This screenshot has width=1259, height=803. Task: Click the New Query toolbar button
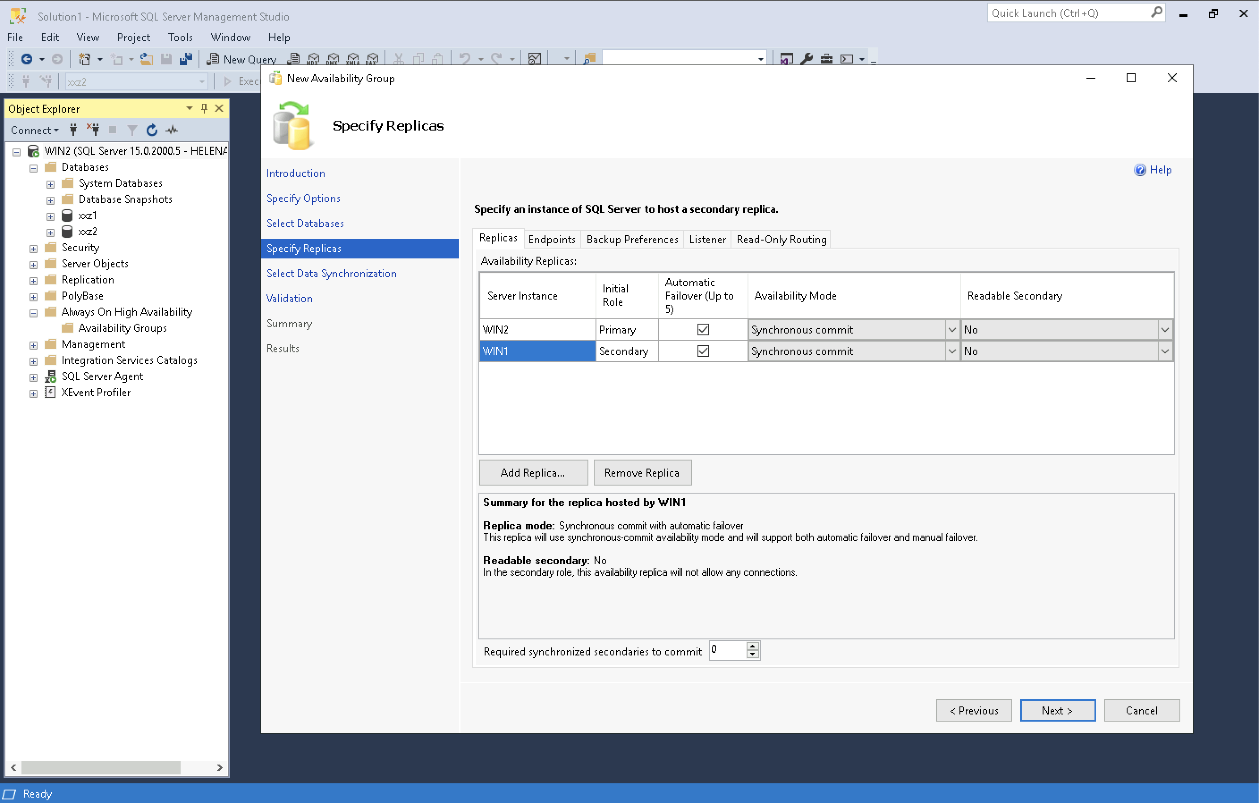(242, 59)
